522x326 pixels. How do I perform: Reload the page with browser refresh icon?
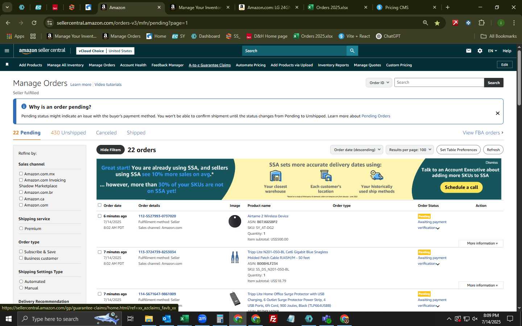tap(34, 23)
